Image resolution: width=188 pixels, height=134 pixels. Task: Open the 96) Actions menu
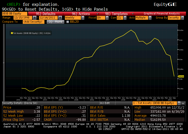tap(81, 14)
